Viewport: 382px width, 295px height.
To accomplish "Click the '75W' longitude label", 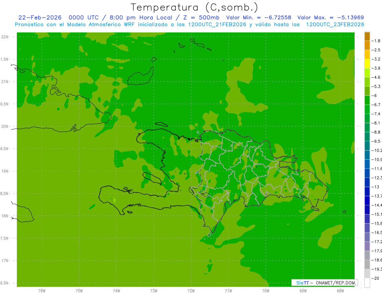I will coord(79,291).
